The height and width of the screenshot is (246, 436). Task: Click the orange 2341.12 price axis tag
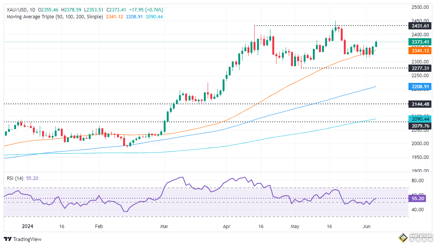pyautogui.click(x=421, y=50)
